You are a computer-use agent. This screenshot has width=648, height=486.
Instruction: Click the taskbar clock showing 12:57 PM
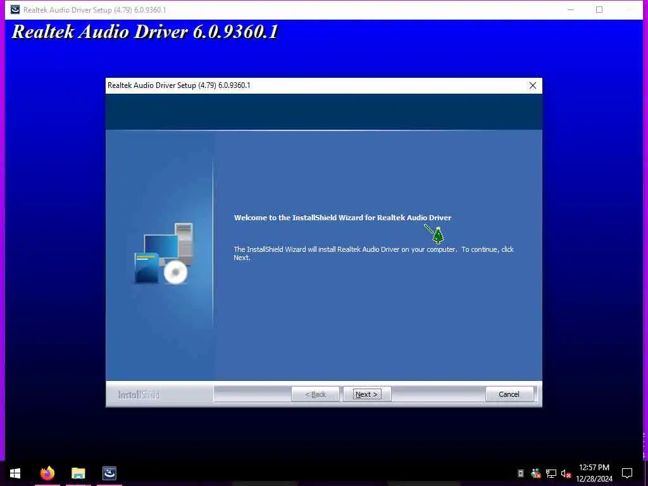(x=594, y=473)
